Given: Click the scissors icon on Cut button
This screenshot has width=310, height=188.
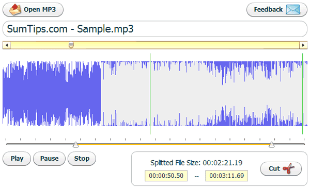Looking at the screenshot, I should pyautogui.click(x=289, y=168).
